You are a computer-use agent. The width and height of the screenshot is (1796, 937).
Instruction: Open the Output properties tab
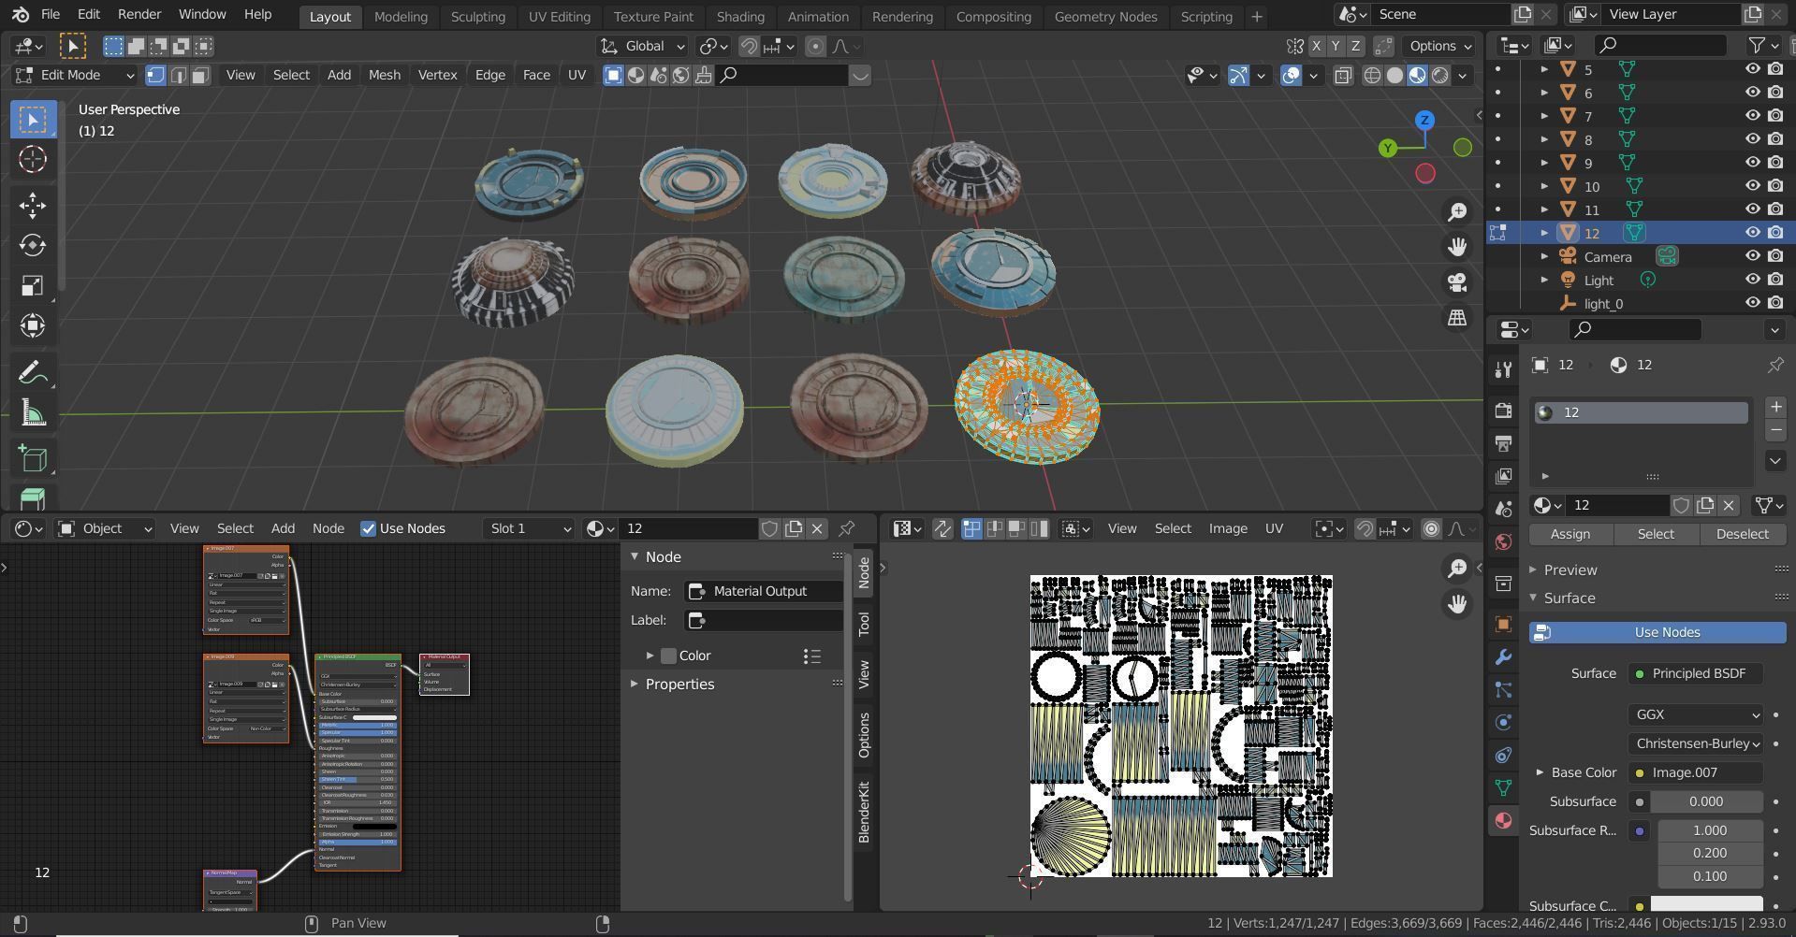click(x=1503, y=443)
